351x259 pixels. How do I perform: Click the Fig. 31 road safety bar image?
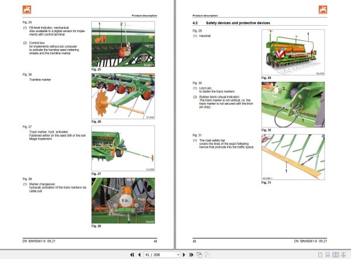pyautogui.click(x=293, y=157)
